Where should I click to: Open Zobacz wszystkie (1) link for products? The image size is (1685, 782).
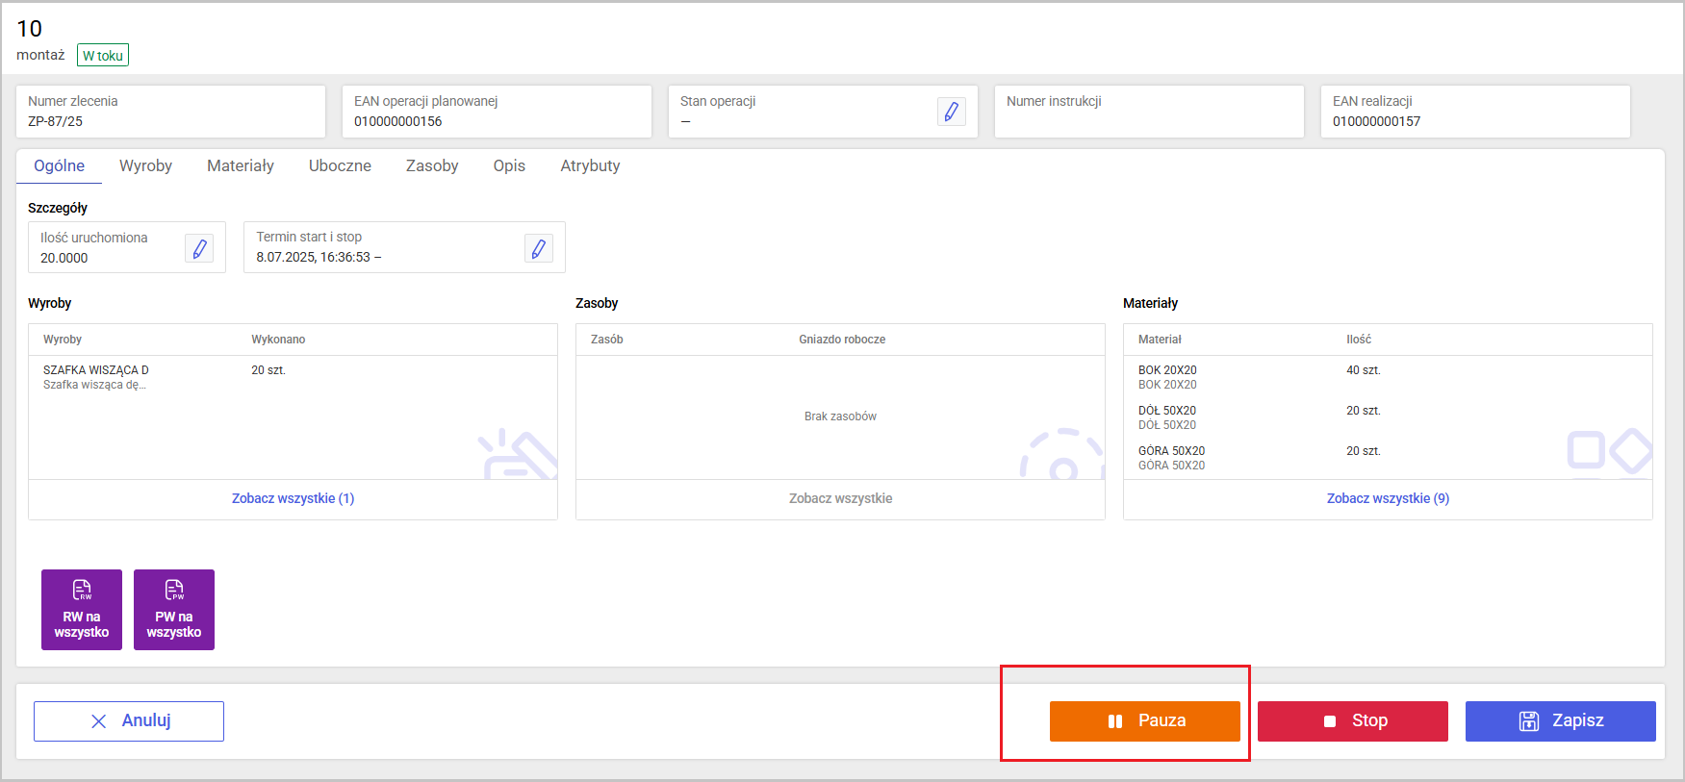coord(293,498)
